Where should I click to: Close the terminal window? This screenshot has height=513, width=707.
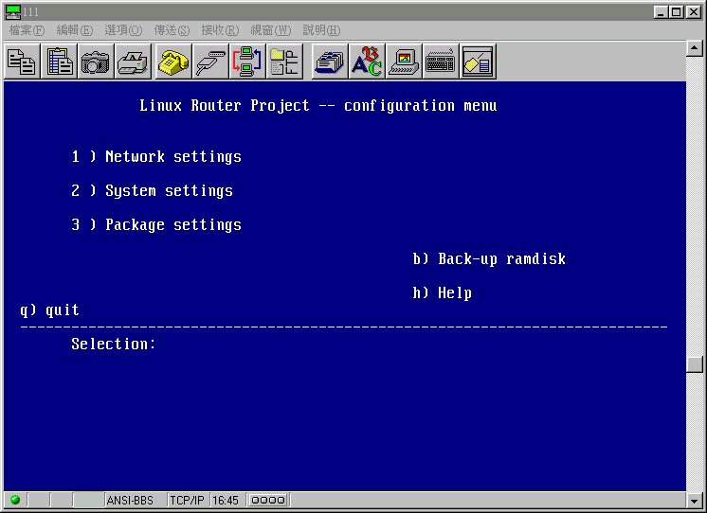pyautogui.click(x=693, y=12)
